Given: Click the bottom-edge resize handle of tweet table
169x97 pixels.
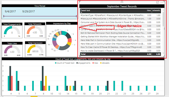Looking at the screenshot, I should coord(122,56).
